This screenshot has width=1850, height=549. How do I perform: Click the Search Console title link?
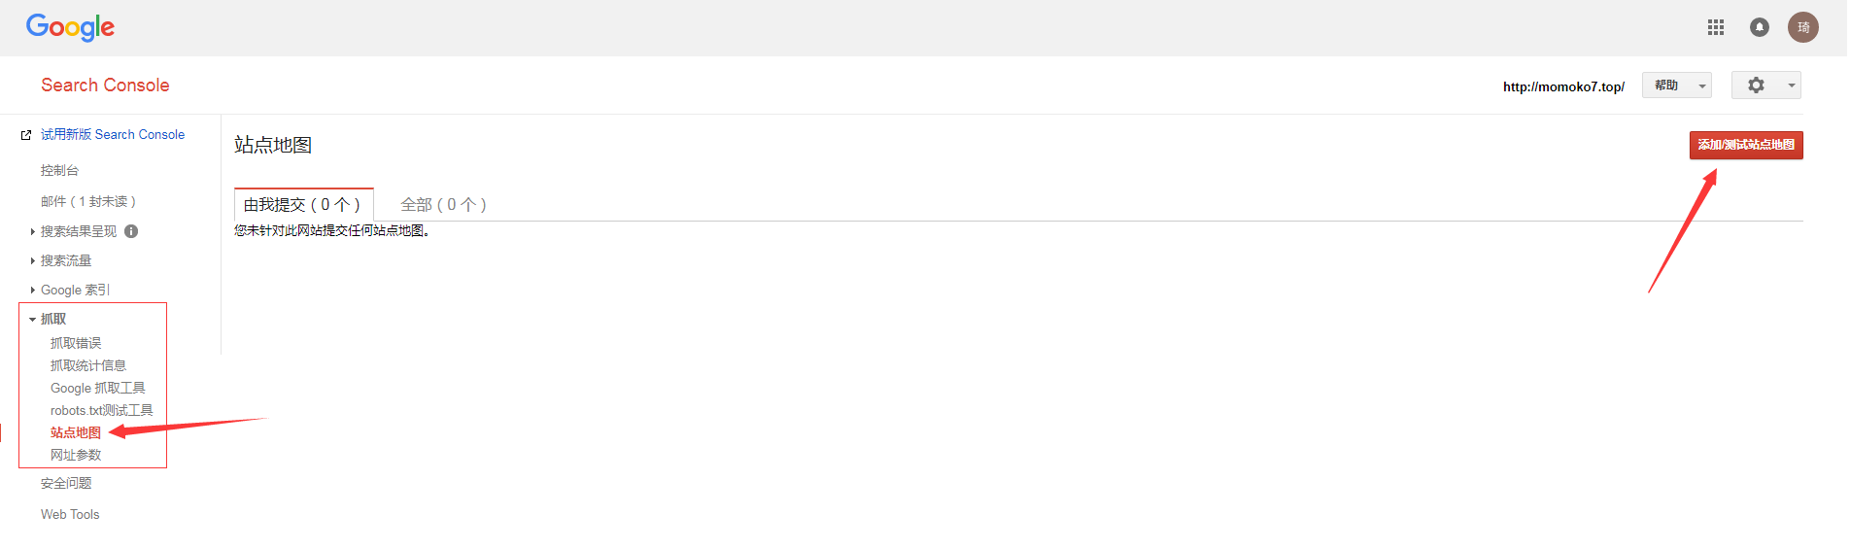[x=105, y=86]
